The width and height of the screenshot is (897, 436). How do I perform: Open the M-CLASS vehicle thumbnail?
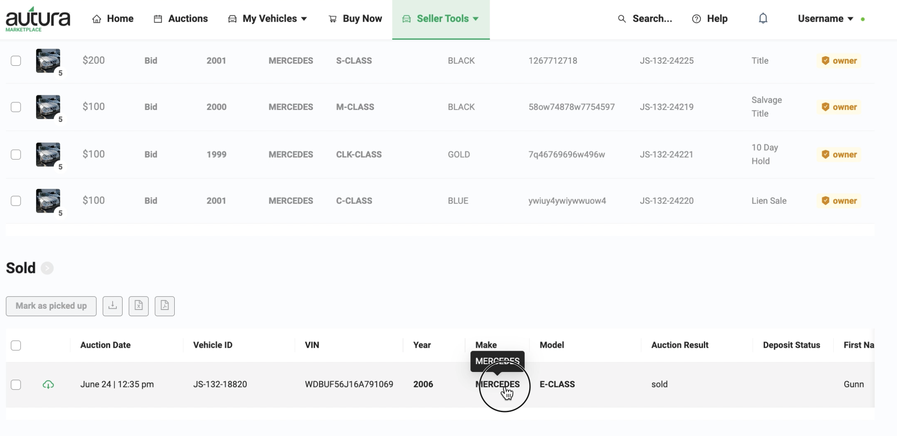48,107
